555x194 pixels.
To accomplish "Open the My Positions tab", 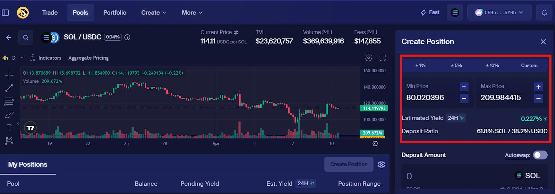I will [x=28, y=165].
